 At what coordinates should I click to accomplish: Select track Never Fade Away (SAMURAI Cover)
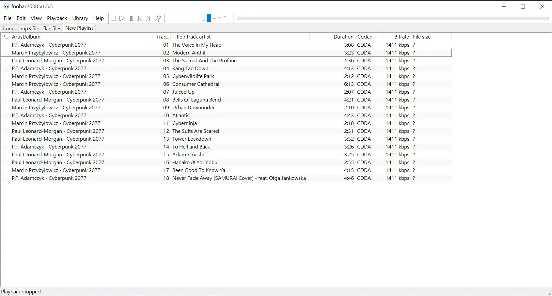(226, 178)
